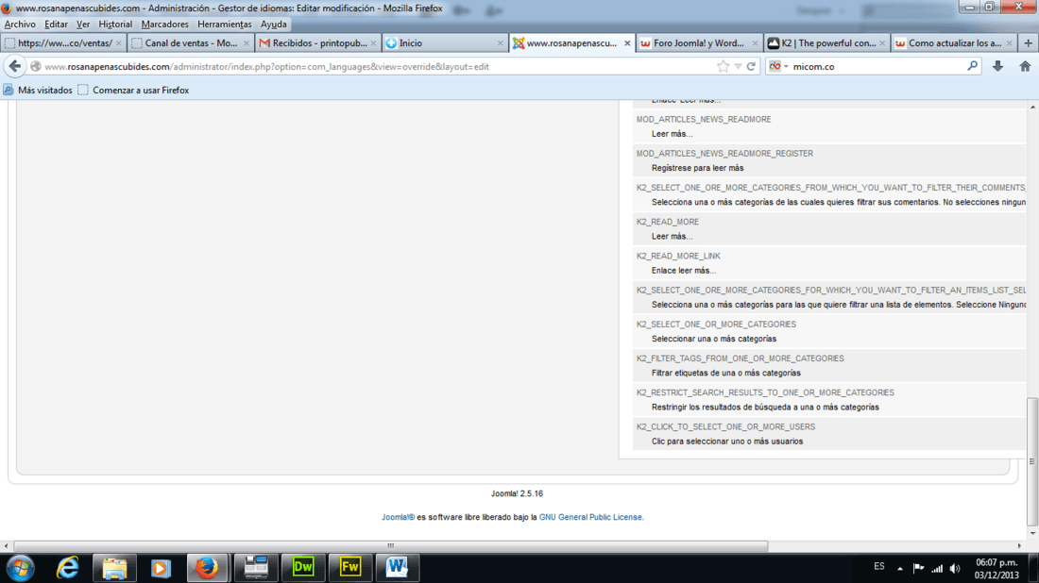The image size is (1039, 583).
Task: Open the 'Más visitados' bookmarks folder
Action: [38, 90]
